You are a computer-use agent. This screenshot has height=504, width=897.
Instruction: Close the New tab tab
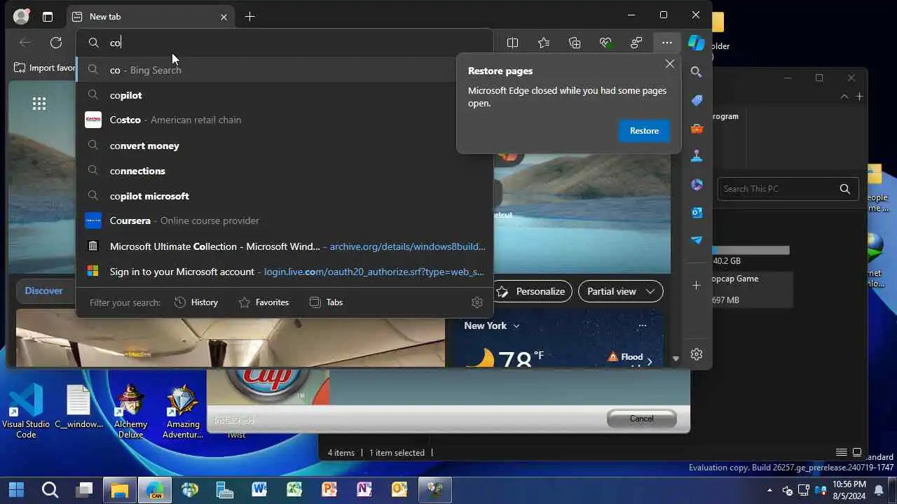point(224,17)
